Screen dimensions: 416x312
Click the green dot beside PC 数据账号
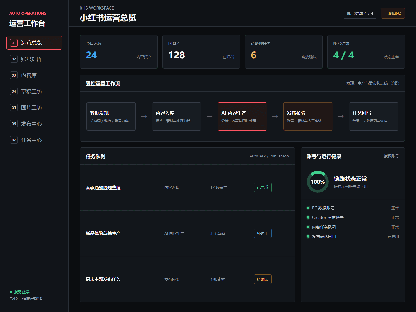pos(308,208)
